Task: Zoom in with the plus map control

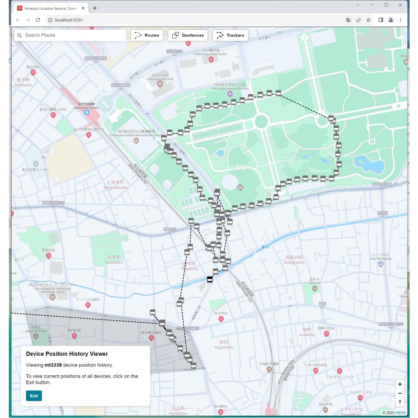Action: [399, 385]
